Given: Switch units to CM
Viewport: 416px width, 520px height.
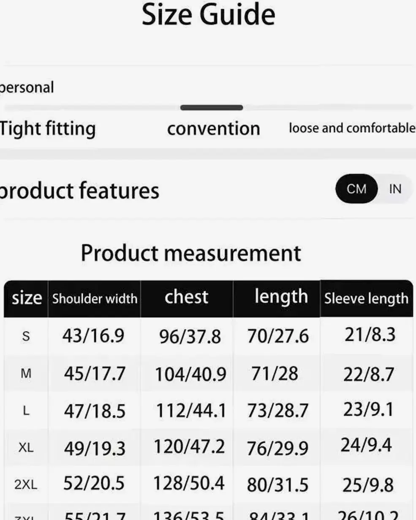Looking at the screenshot, I should click(356, 189).
